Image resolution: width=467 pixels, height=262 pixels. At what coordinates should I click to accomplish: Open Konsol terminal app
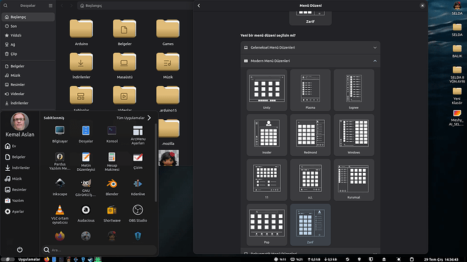pyautogui.click(x=112, y=134)
